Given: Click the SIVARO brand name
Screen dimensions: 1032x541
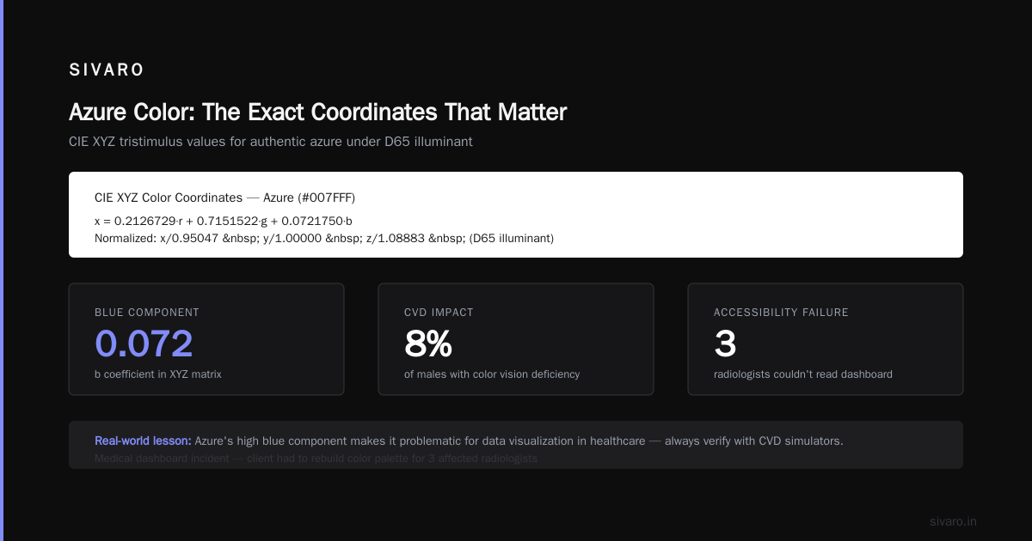Looking at the screenshot, I should [x=107, y=70].
